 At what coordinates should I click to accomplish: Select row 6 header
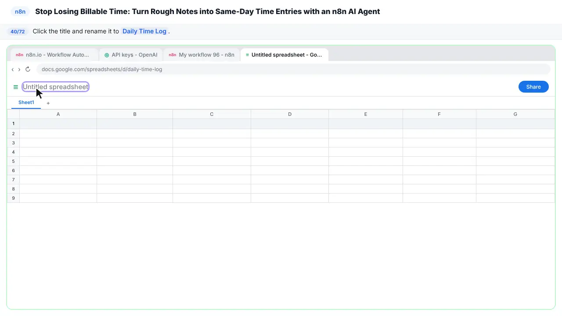13,170
